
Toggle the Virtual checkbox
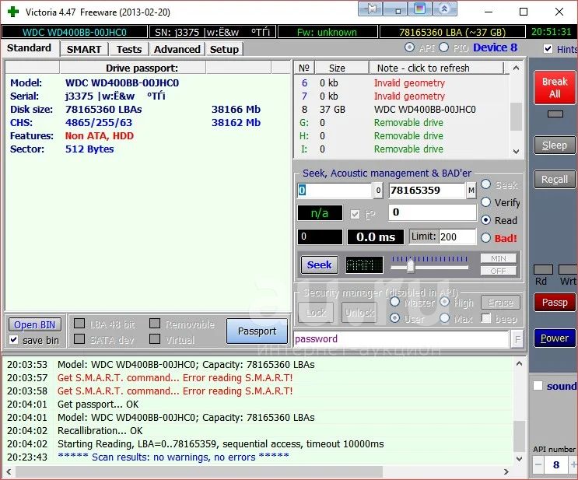pyautogui.click(x=155, y=339)
